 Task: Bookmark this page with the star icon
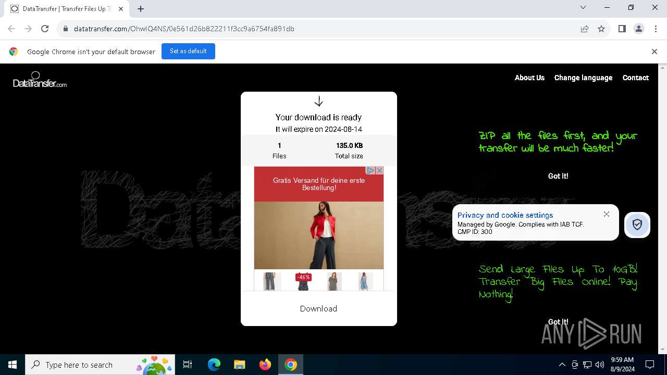[601, 29]
